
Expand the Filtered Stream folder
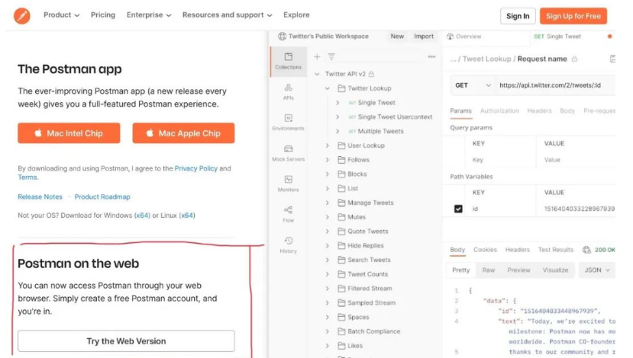pos(328,289)
